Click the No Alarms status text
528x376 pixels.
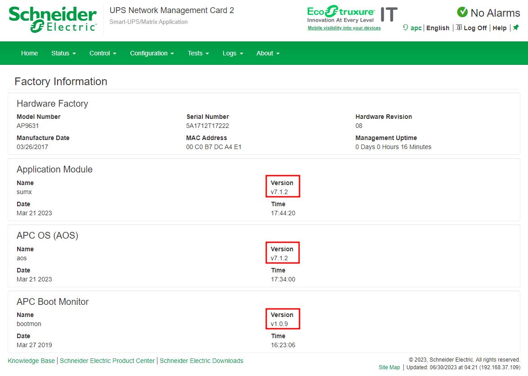tap(495, 13)
